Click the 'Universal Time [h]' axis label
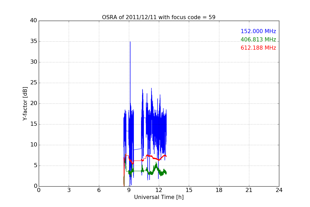The height and width of the screenshot is (207, 310). pos(159,197)
